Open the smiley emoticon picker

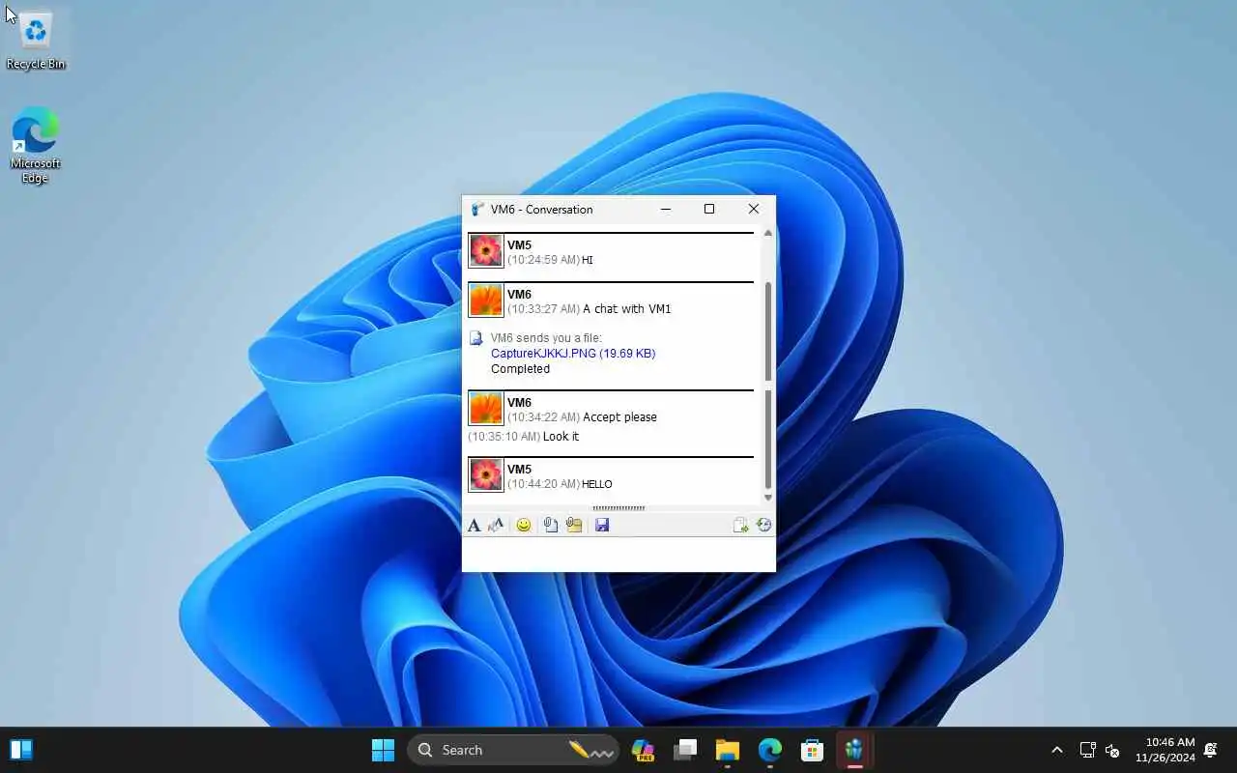524,526
